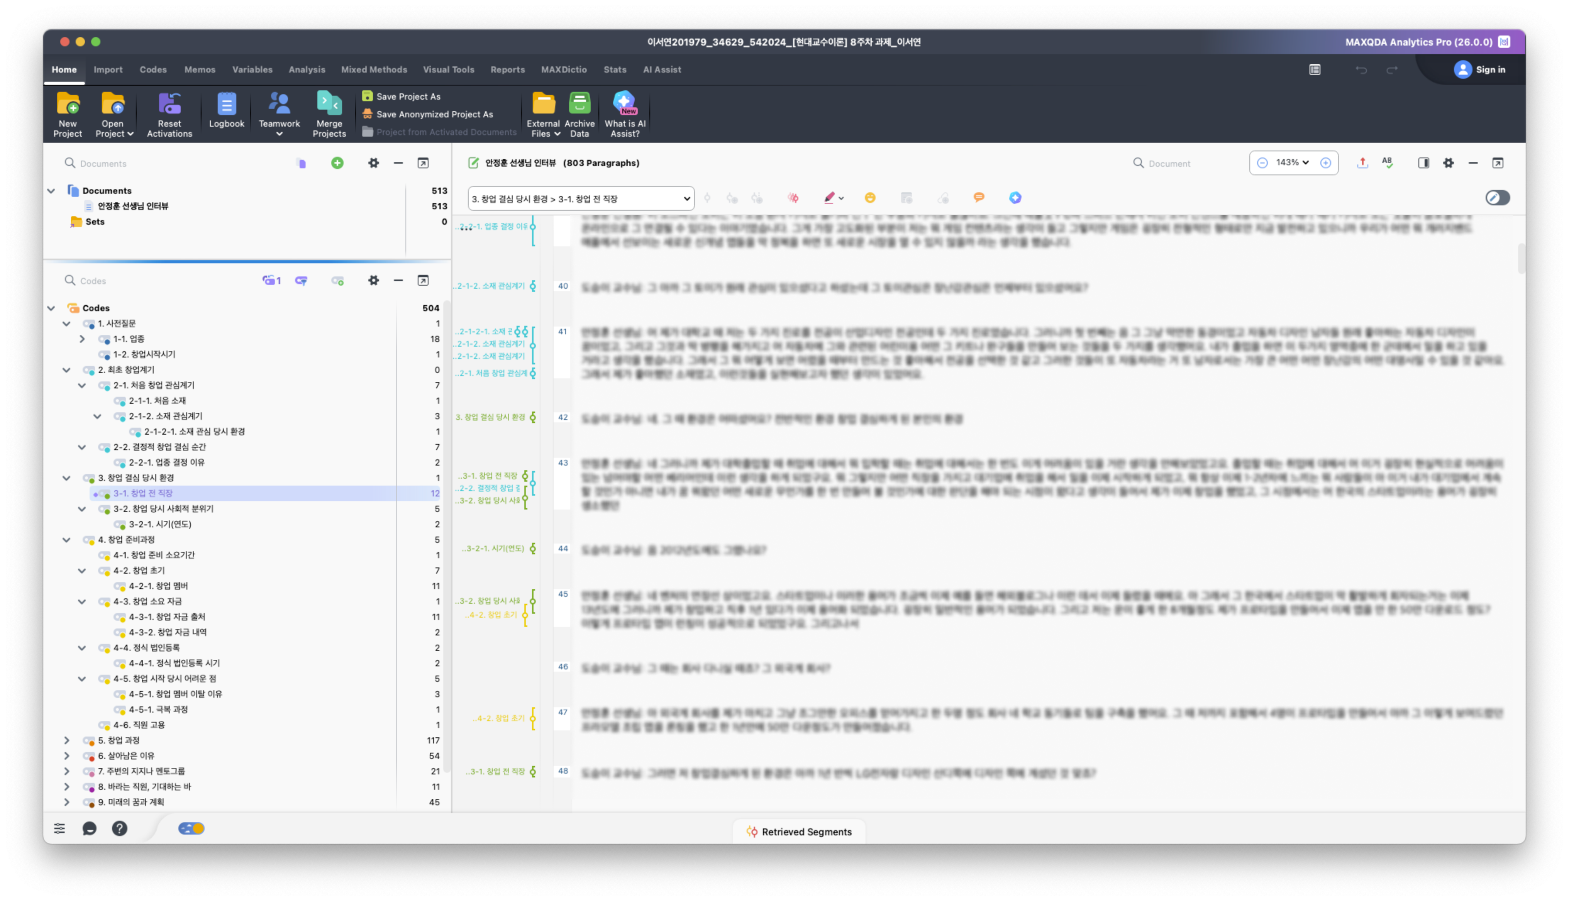Toggle edit mode switch in document browser
Screen dimensions: 1569x901
tap(1497, 198)
